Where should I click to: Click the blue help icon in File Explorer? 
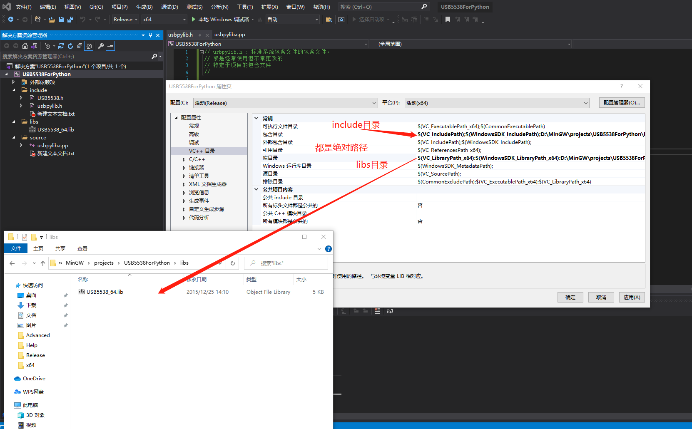click(x=328, y=249)
